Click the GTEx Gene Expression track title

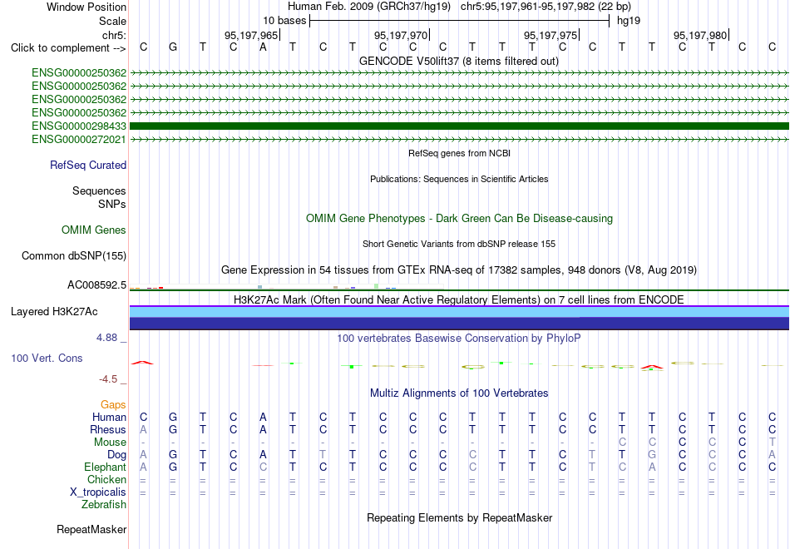(x=459, y=270)
